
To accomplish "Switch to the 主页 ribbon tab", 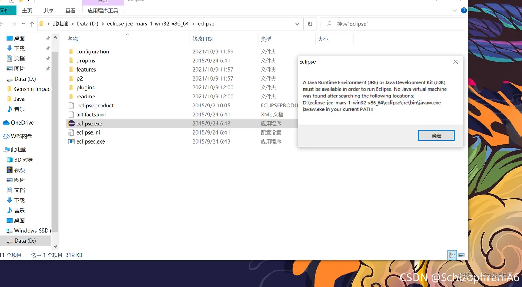I will tap(27, 11).
